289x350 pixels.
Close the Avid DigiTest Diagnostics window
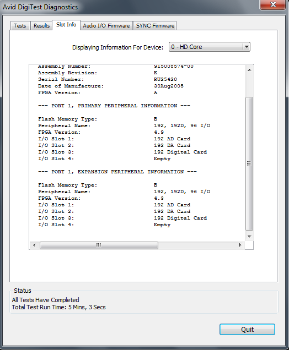pyautogui.click(x=272, y=4)
